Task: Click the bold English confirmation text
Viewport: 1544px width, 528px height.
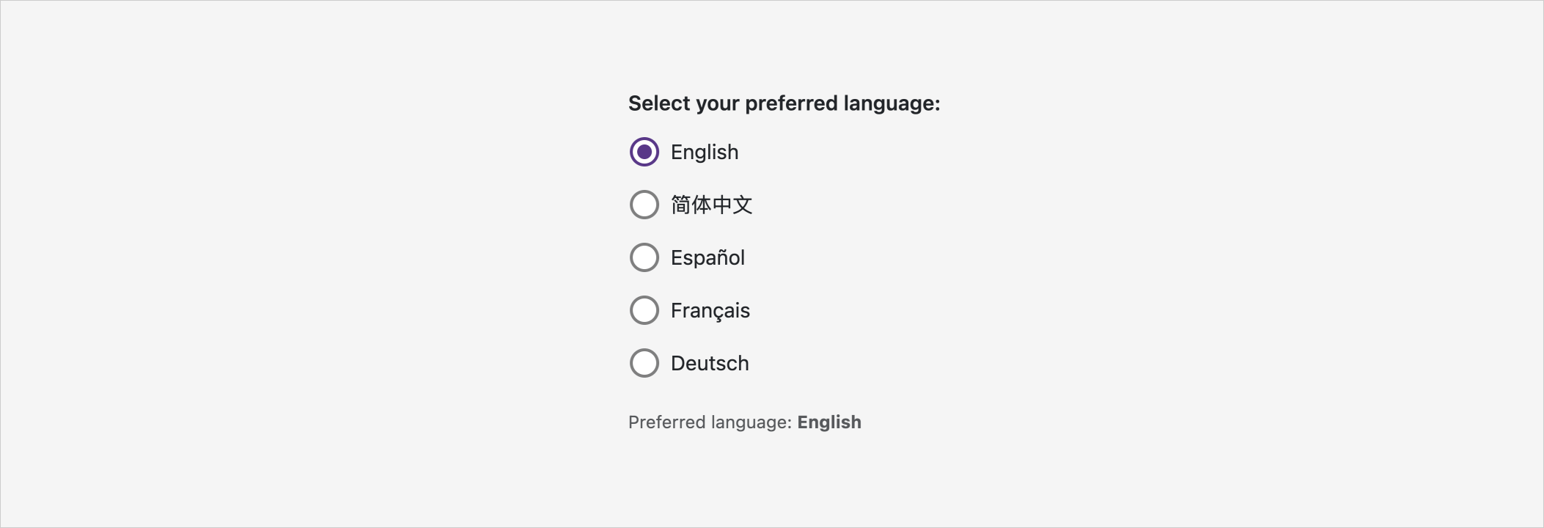Action: 829,422
